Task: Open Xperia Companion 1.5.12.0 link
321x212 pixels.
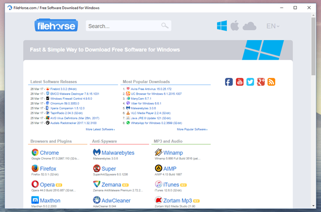Action: [67, 108]
